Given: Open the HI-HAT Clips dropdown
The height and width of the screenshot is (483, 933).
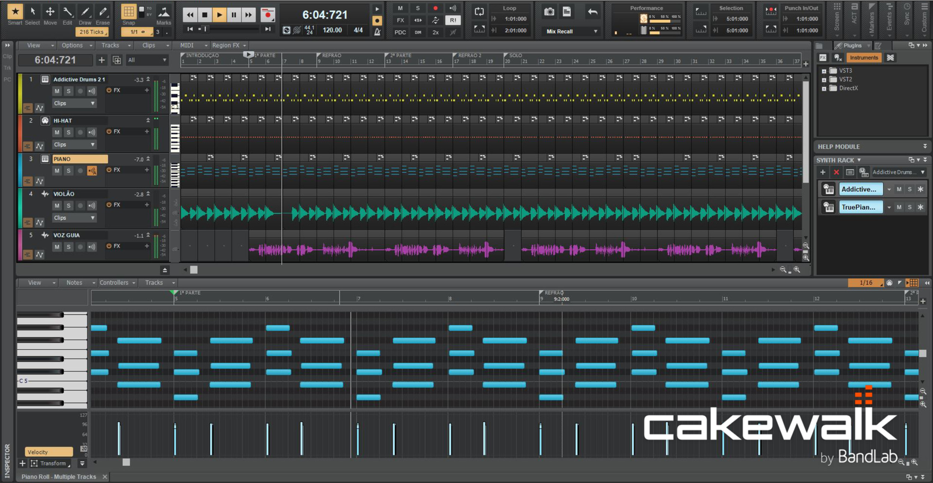Looking at the screenshot, I should point(74,145).
